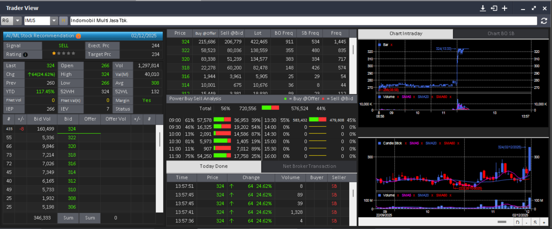Remove the Bar series from intraday chart

pos(392,45)
